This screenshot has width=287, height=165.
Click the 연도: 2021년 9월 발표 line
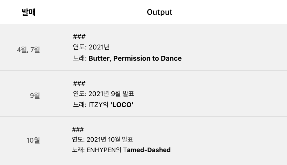103,94
